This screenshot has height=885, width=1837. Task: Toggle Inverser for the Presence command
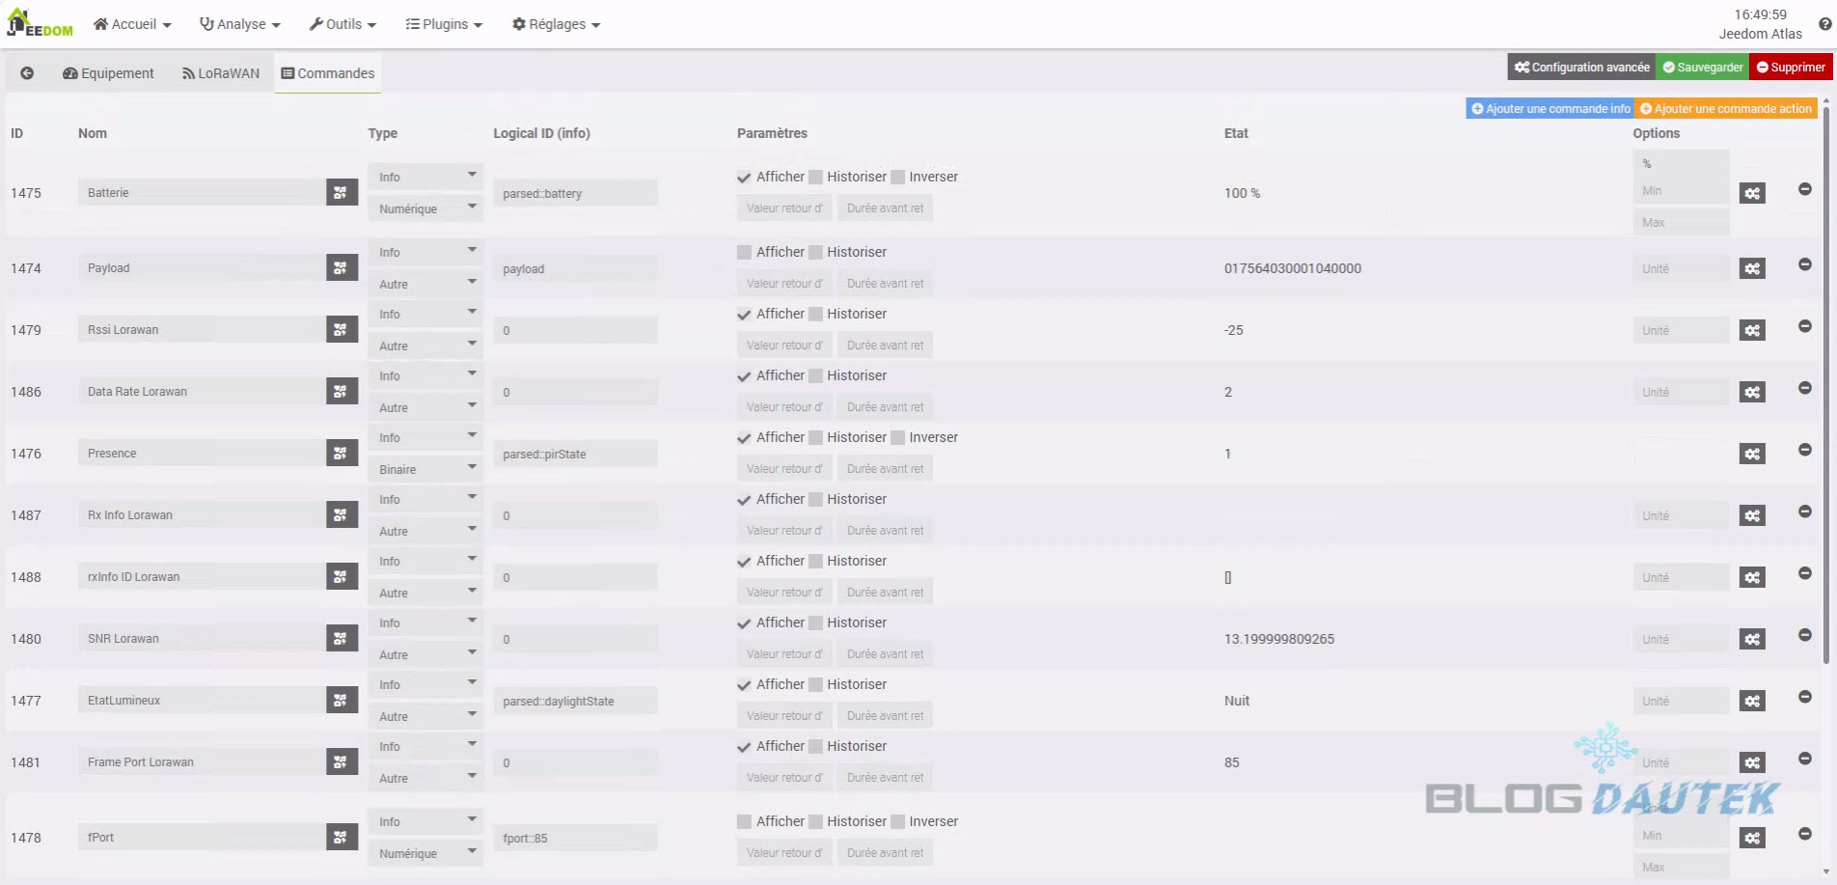pyautogui.click(x=898, y=437)
